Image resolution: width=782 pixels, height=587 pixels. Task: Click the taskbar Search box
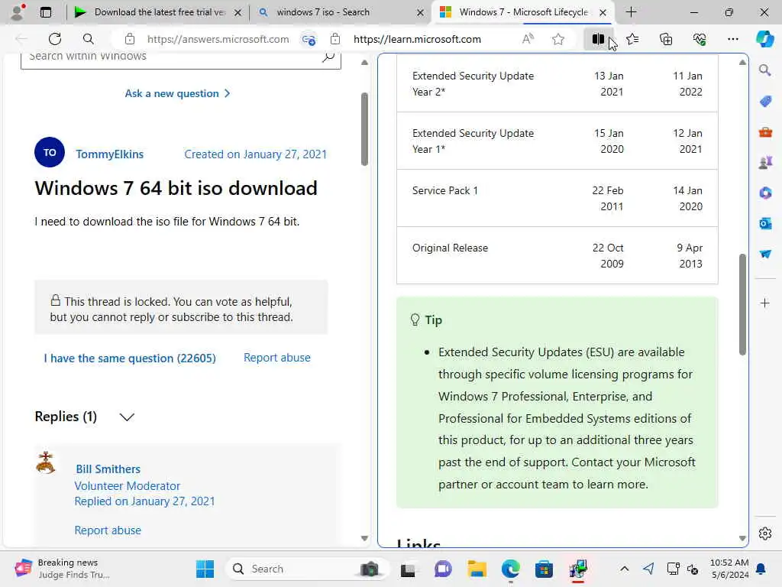coord(307,569)
